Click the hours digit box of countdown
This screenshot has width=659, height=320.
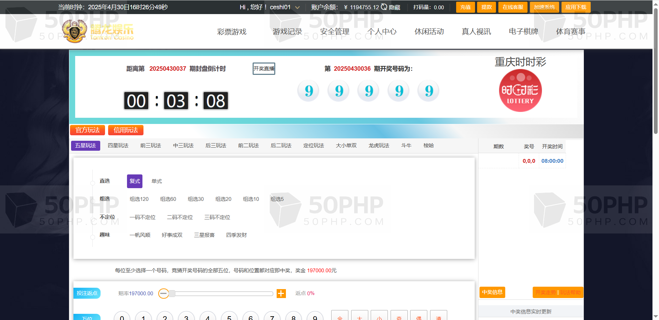tap(136, 101)
